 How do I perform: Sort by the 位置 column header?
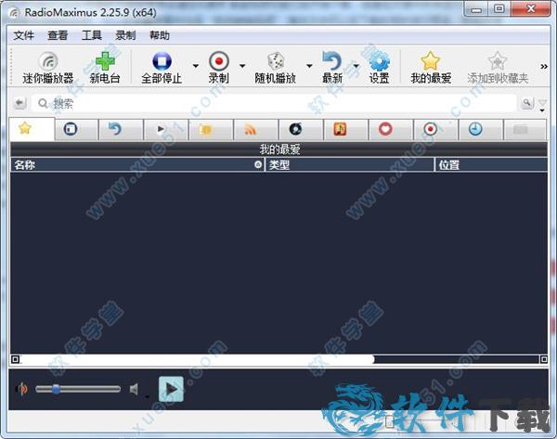click(x=491, y=165)
